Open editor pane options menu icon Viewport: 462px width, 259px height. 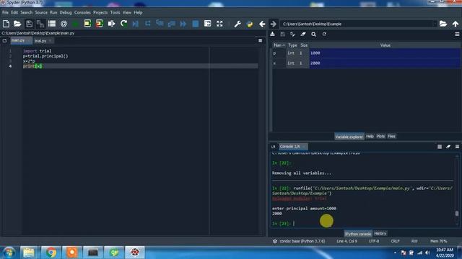click(260, 40)
